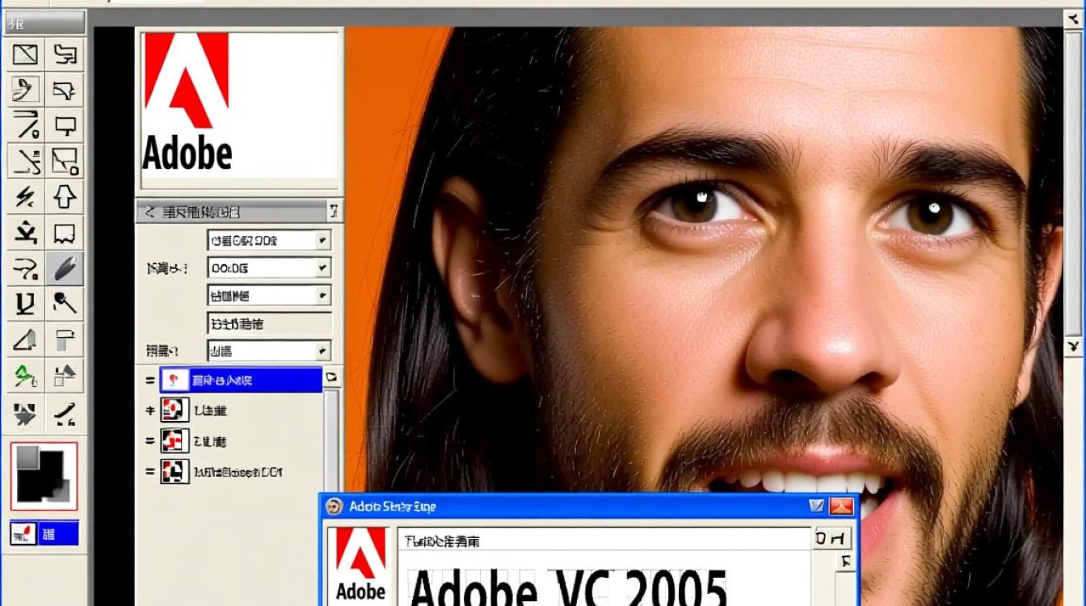Pick the Magic Wand style lightning tool
This screenshot has height=606, width=1086.
24,196
